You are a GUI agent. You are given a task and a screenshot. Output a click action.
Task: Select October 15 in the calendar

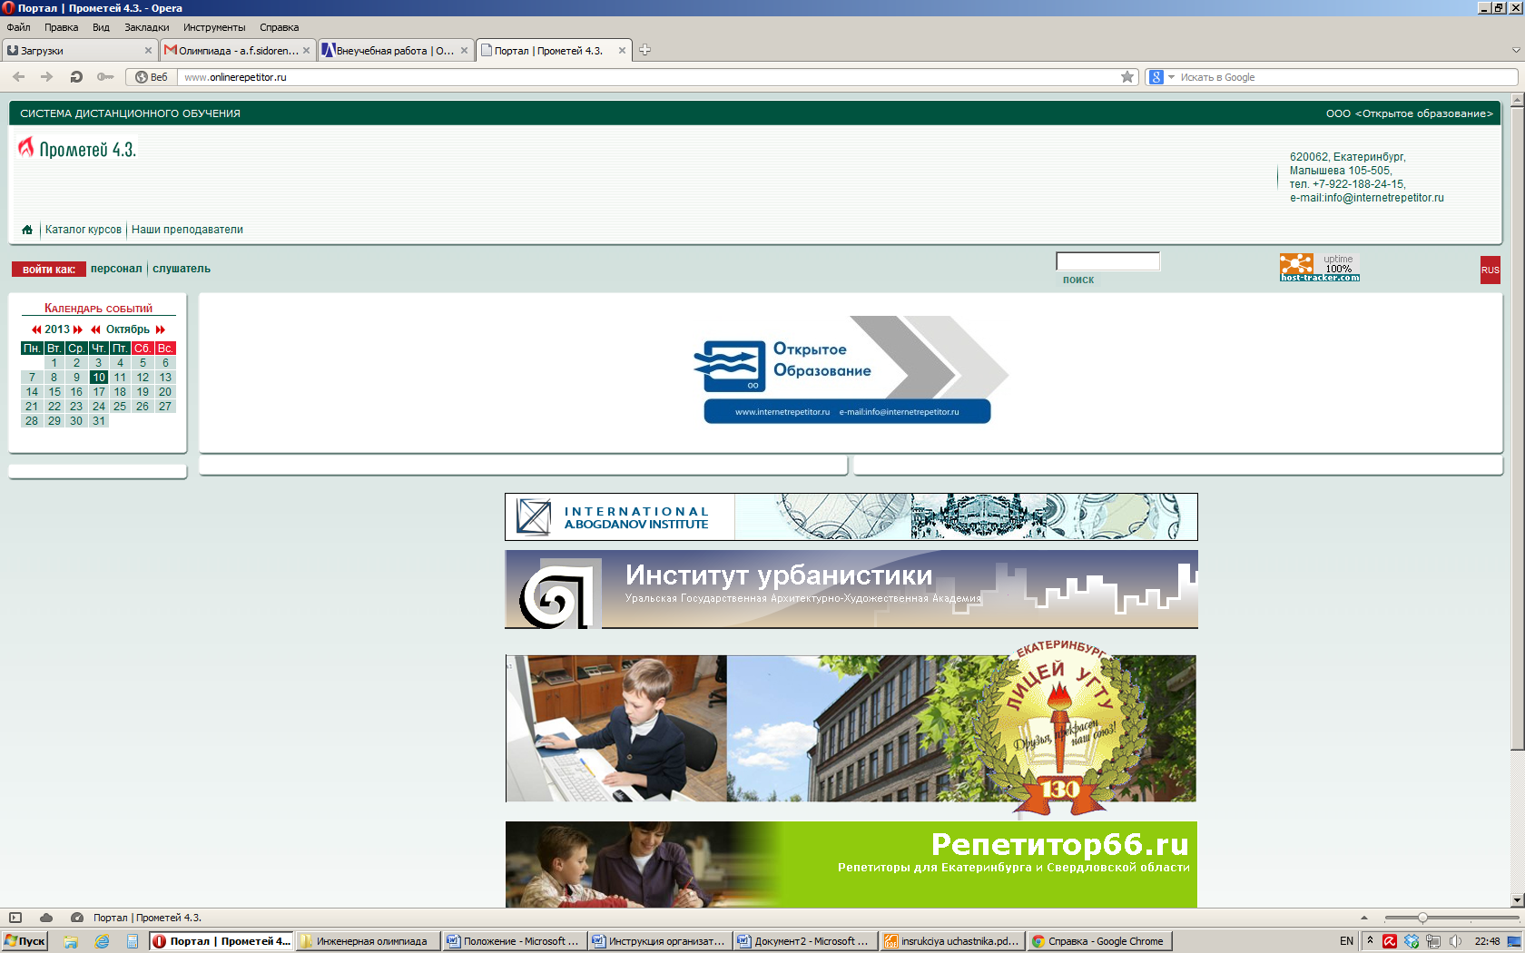(x=54, y=392)
